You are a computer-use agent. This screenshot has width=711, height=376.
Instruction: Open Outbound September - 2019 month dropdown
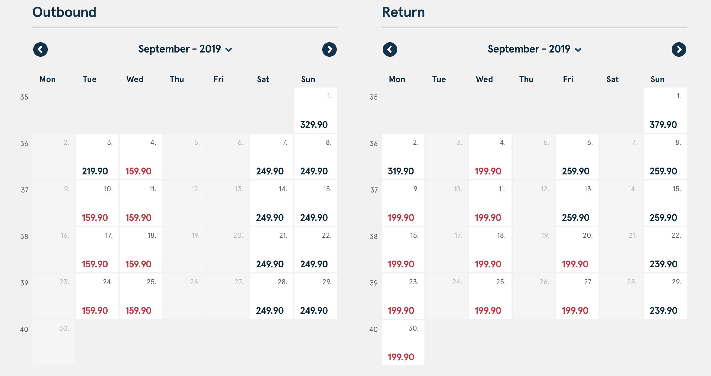[x=185, y=49]
